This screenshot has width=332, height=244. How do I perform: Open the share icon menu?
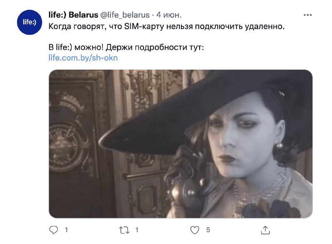click(x=265, y=230)
